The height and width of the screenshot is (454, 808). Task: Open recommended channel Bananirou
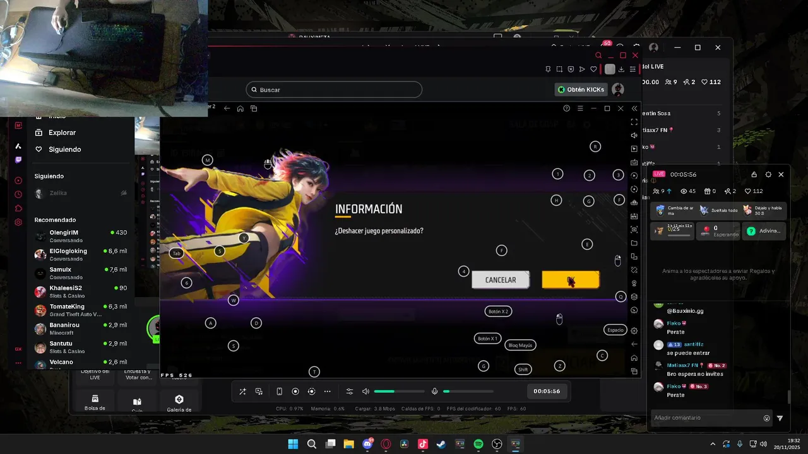click(x=81, y=328)
